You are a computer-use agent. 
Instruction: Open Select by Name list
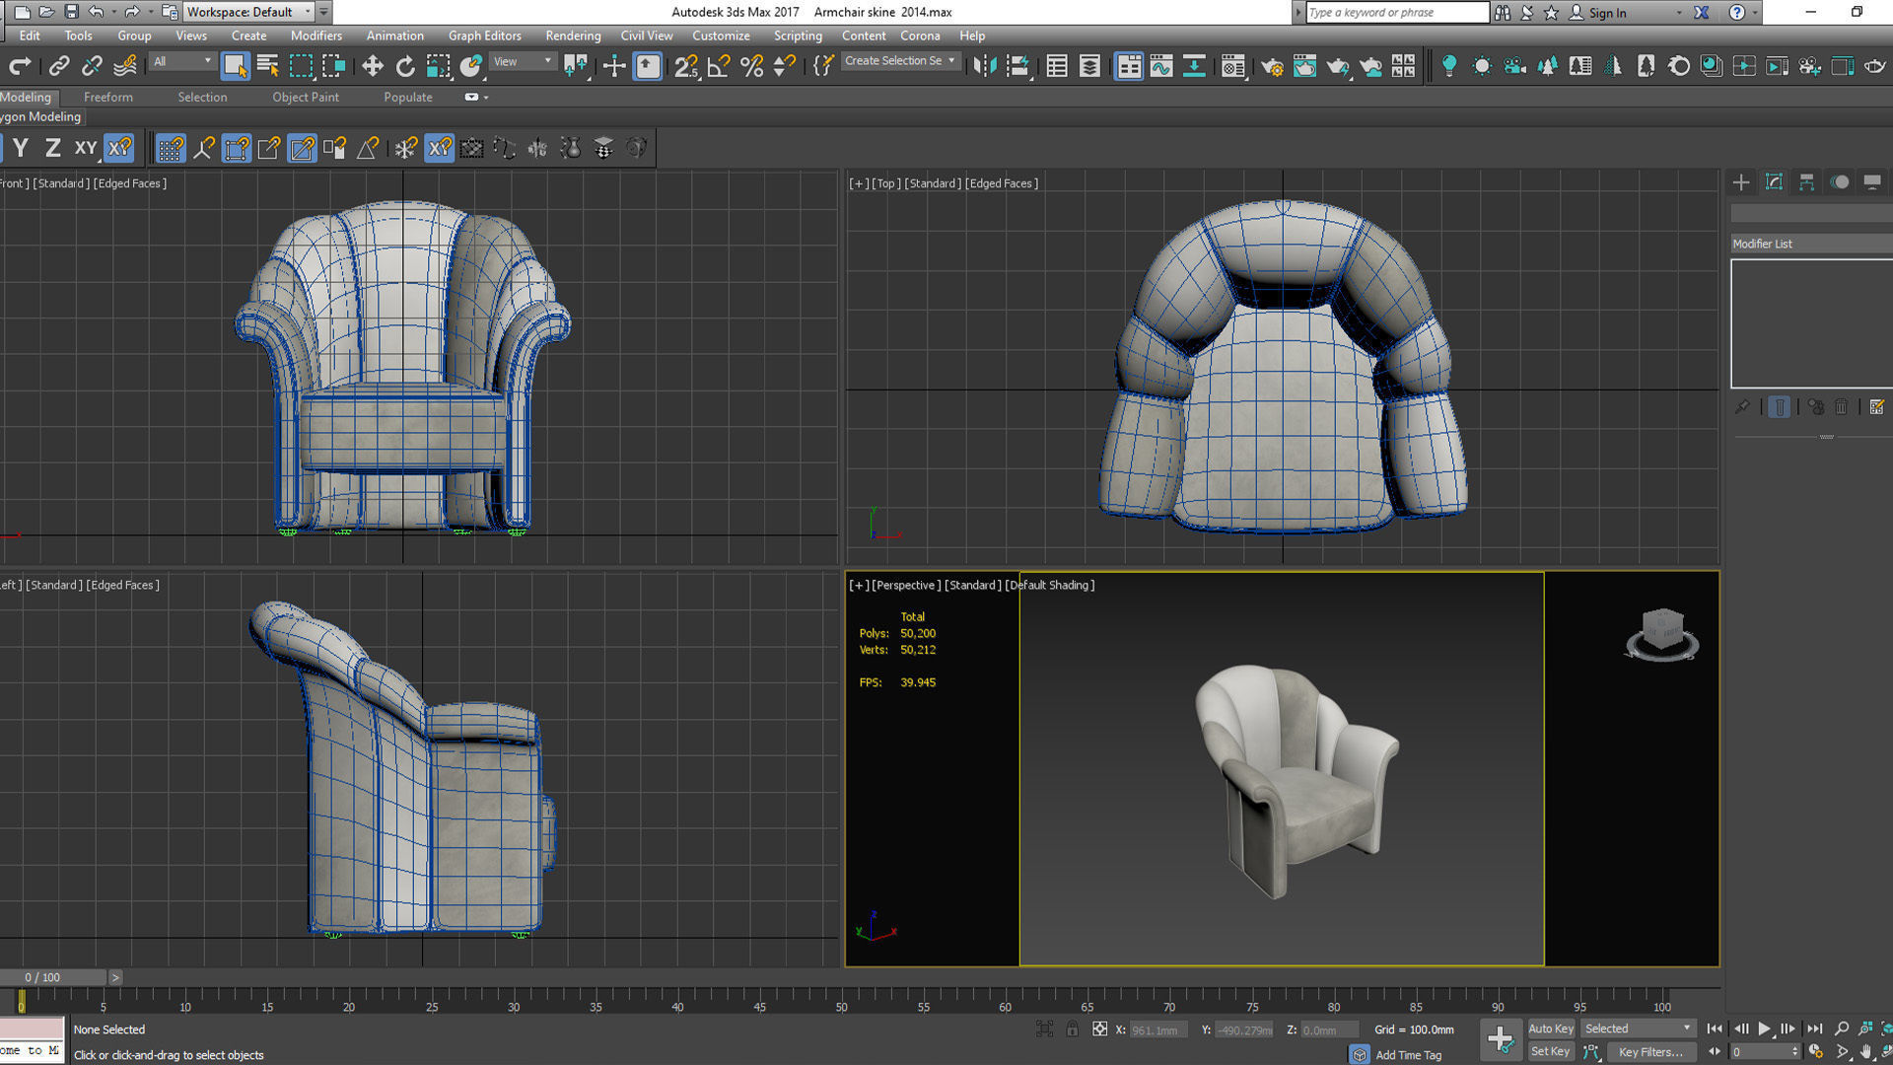coord(267,66)
